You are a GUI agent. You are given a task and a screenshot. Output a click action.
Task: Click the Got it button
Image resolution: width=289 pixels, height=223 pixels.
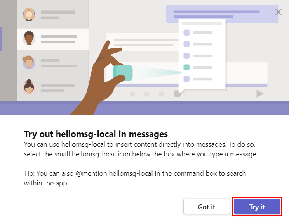pos(206,206)
